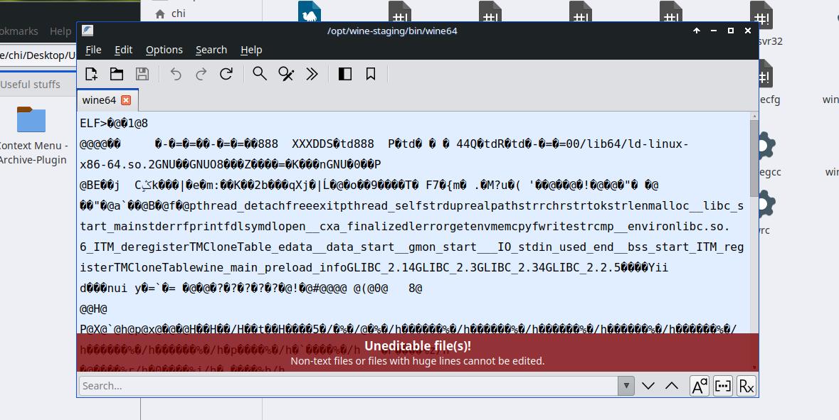Undo the last action with toolbar arrow

[x=176, y=74]
